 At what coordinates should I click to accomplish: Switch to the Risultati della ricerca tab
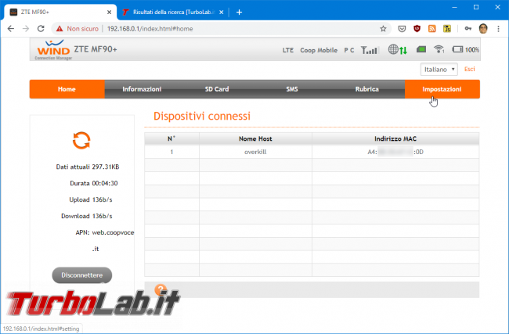pyautogui.click(x=173, y=13)
